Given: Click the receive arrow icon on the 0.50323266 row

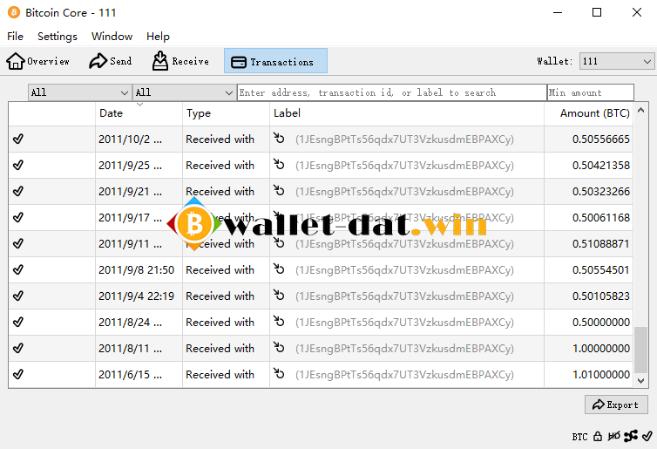Looking at the screenshot, I should pos(279,190).
